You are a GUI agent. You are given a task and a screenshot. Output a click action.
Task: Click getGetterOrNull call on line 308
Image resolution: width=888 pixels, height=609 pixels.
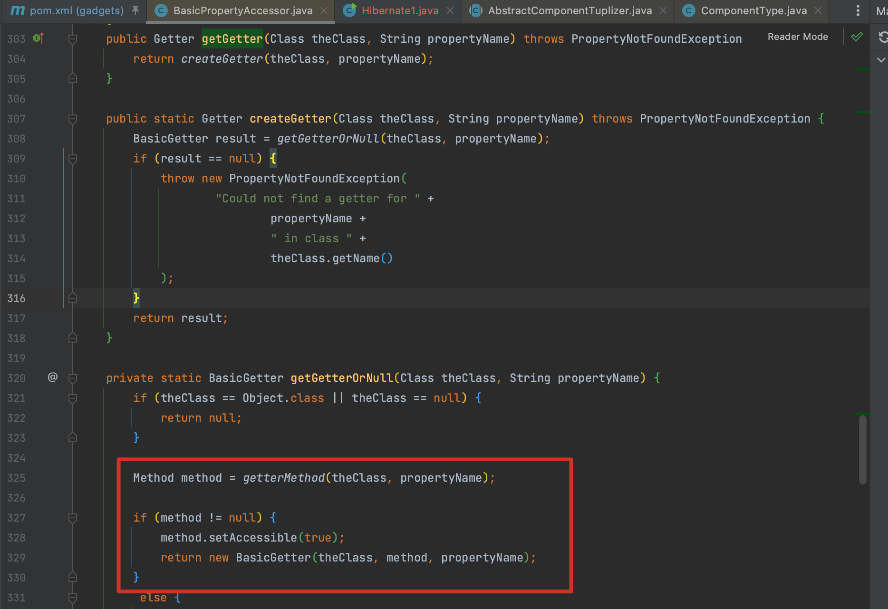tap(328, 139)
